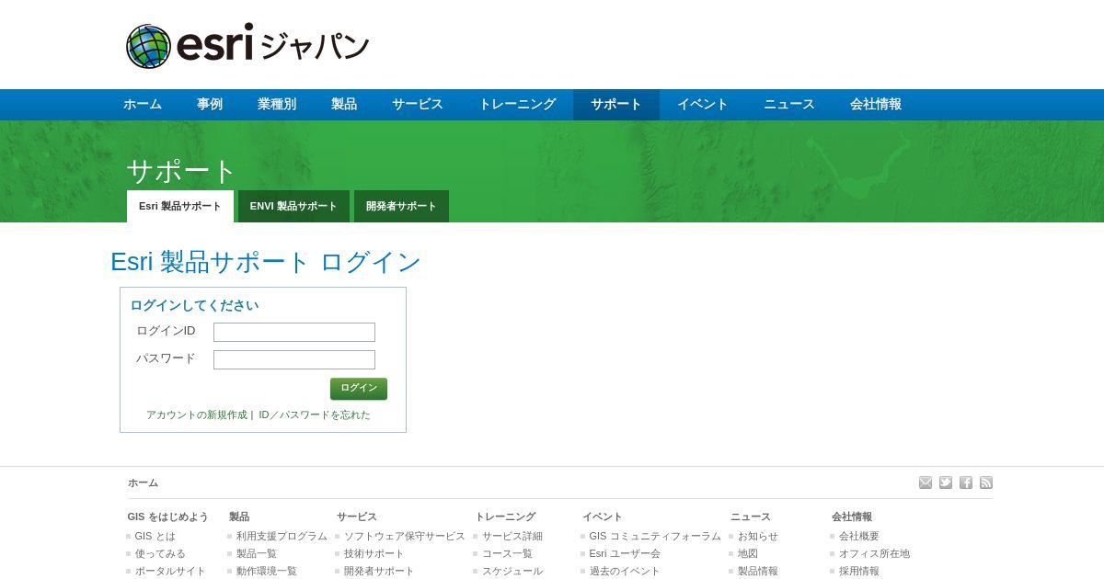Open the footer 地図 link

coord(748,553)
